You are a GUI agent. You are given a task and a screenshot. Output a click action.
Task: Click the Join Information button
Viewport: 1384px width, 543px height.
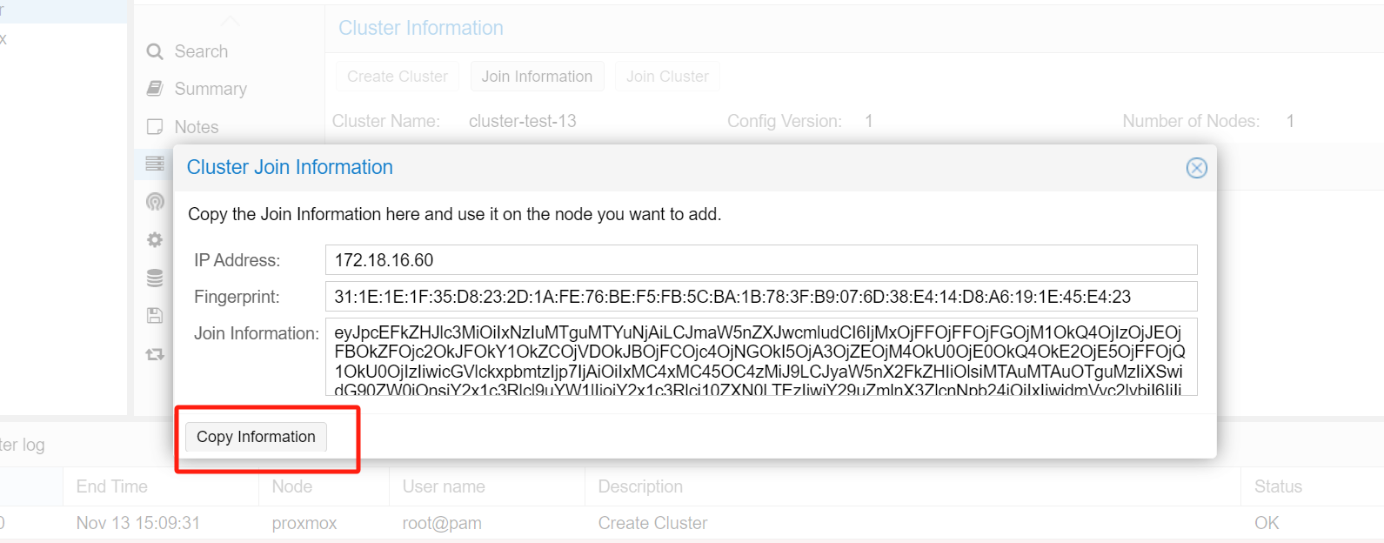pos(537,77)
